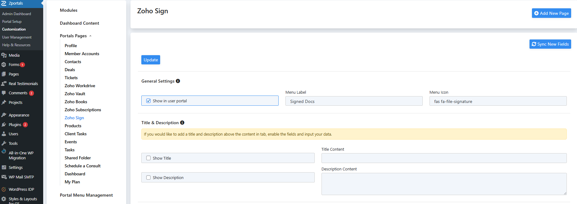The width and height of the screenshot is (577, 204).
Task: Click the Title & Description info icon
Action: pos(182,123)
